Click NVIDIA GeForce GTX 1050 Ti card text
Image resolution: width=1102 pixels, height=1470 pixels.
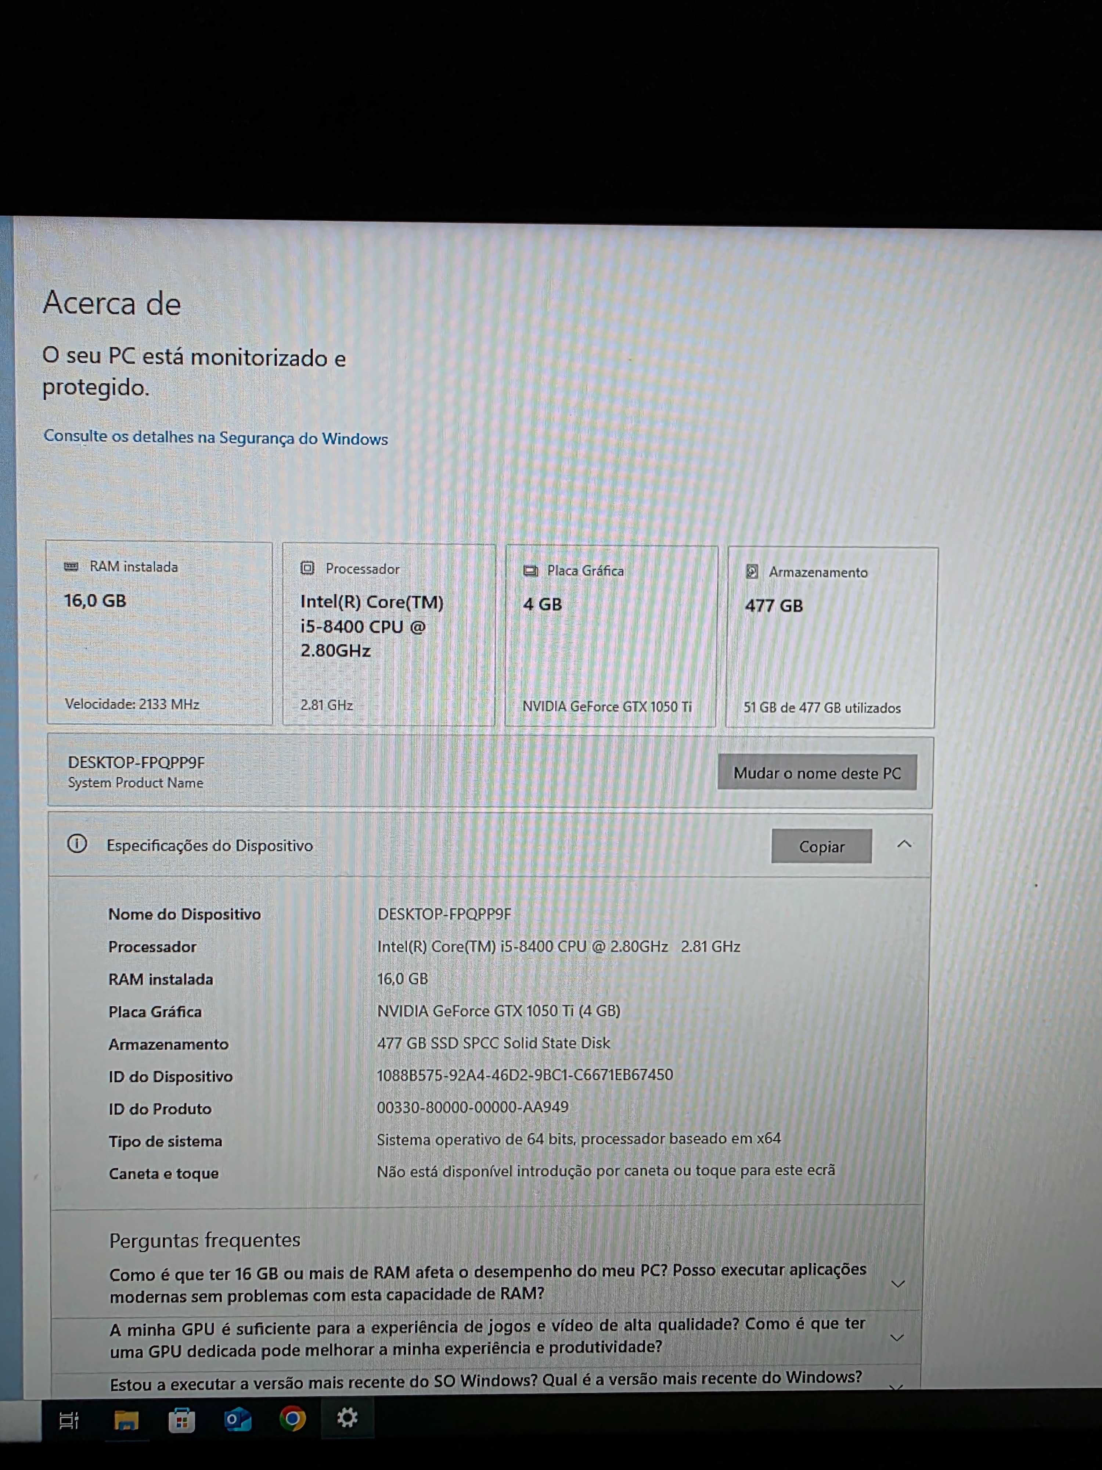click(x=607, y=706)
